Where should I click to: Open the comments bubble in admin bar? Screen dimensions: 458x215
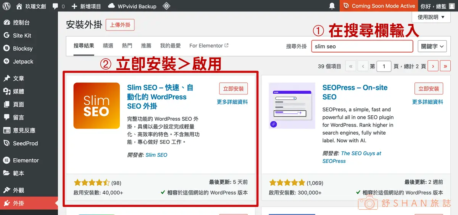59,6
